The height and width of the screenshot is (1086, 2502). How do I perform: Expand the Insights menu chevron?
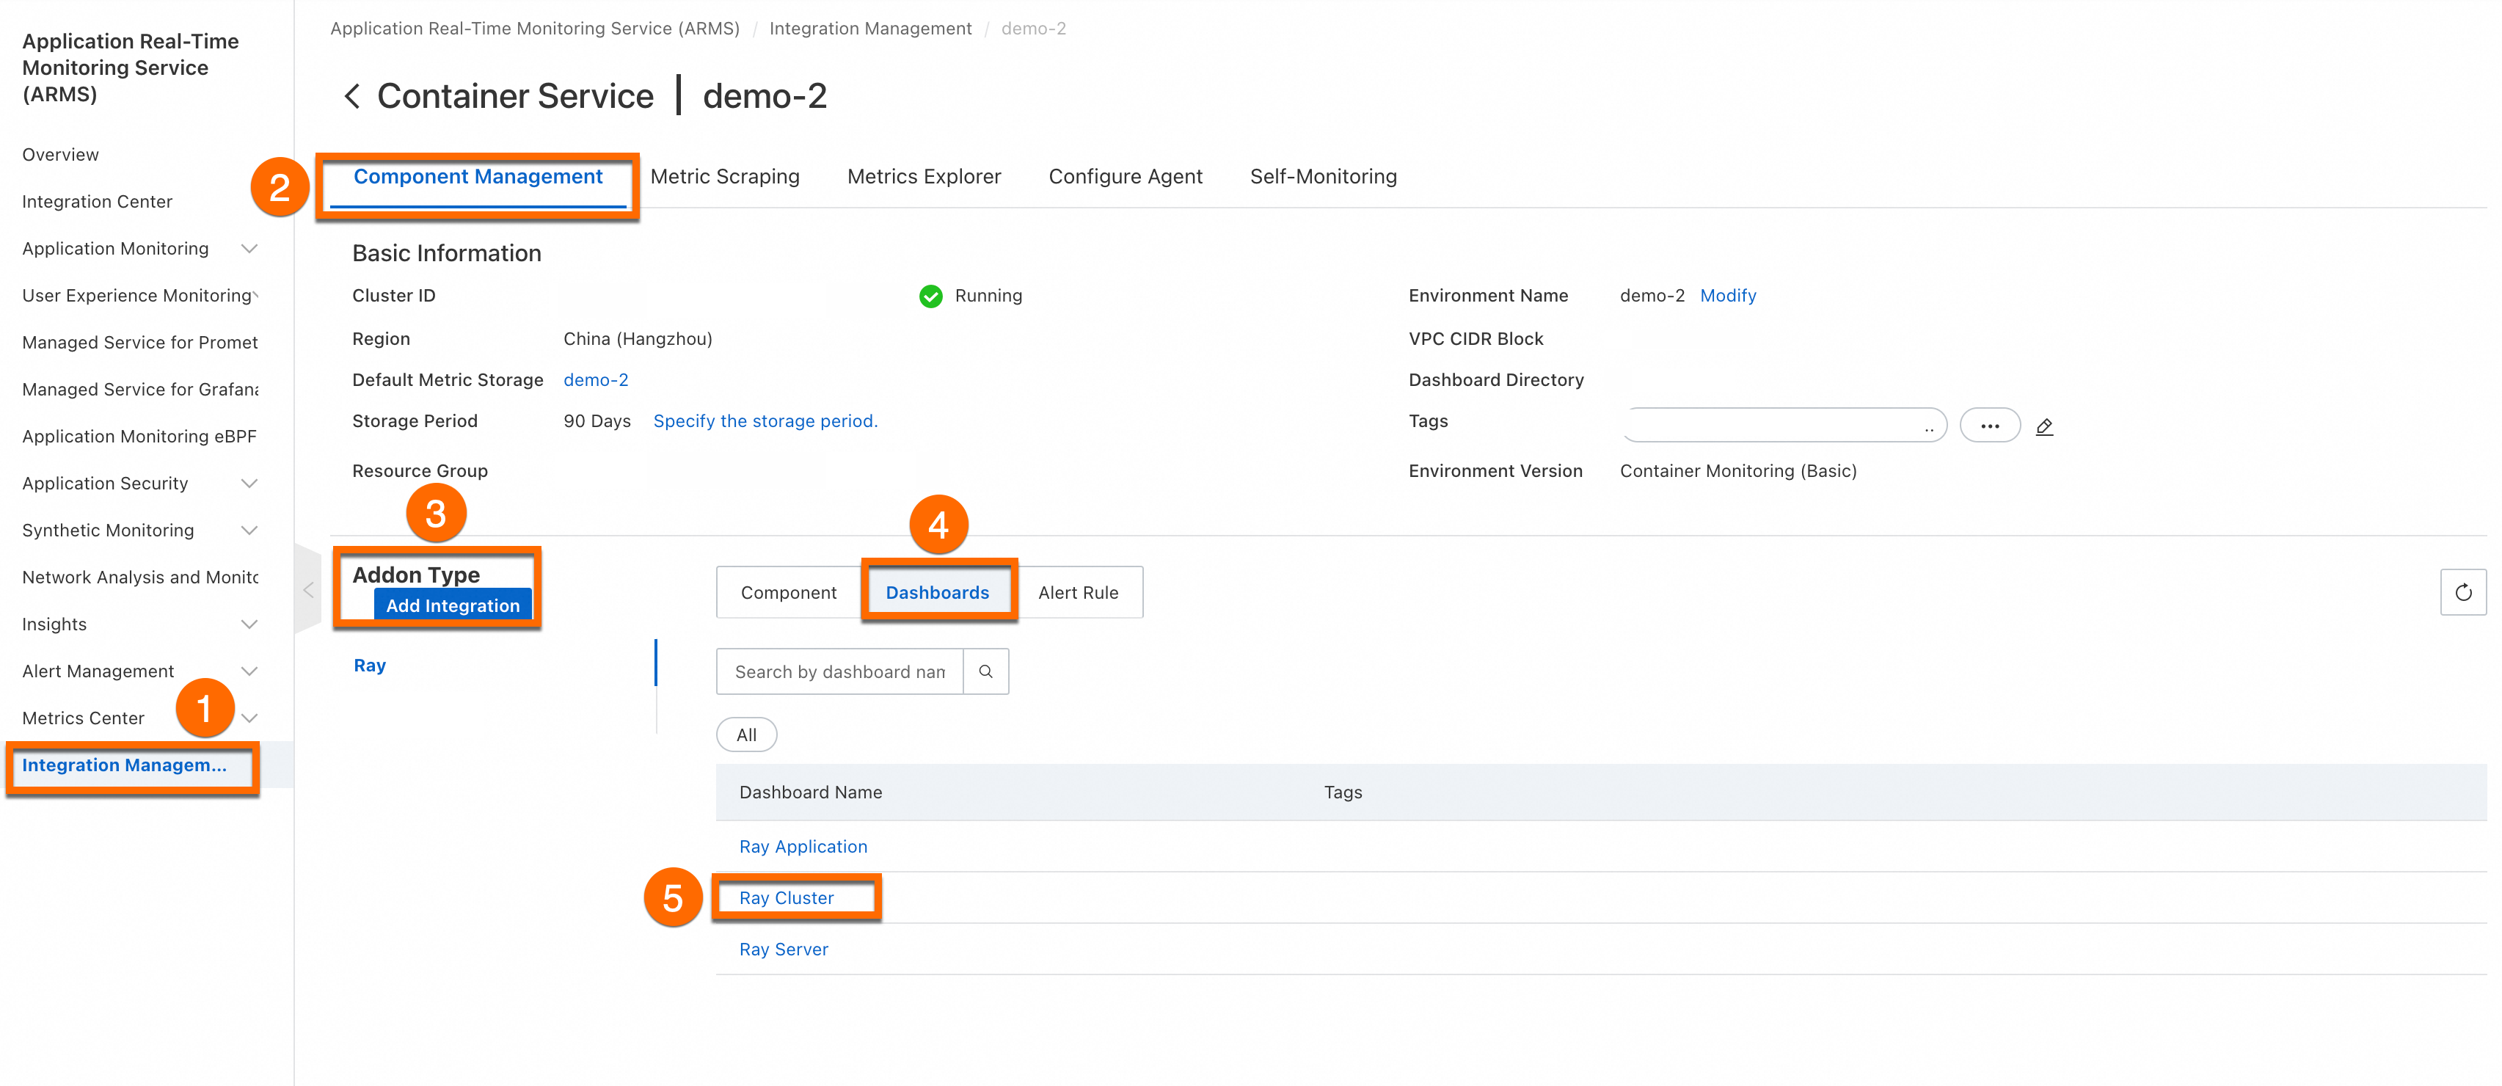(x=249, y=624)
